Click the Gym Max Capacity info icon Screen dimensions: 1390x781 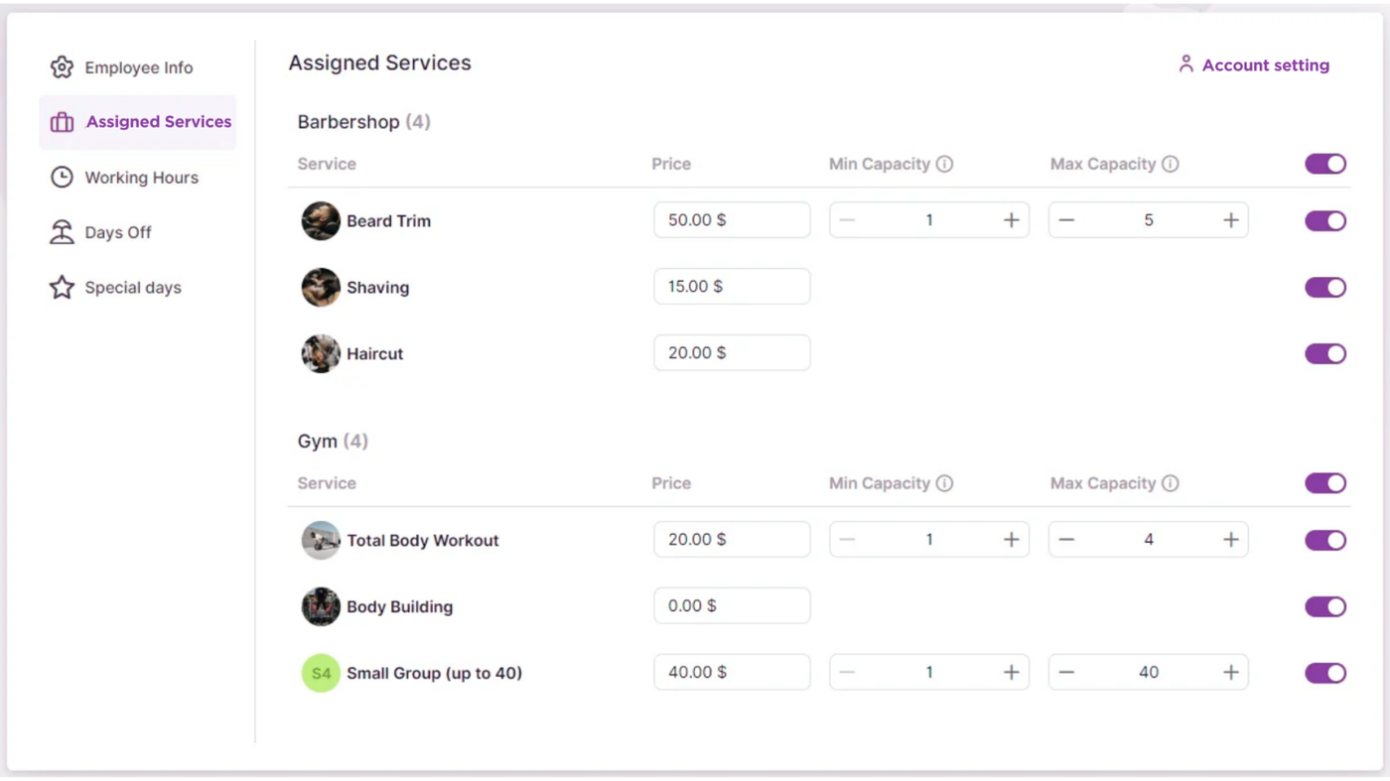(1171, 483)
